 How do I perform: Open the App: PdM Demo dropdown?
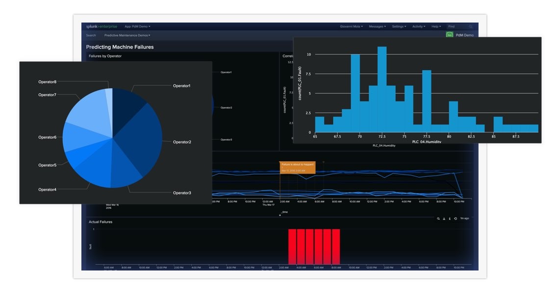pos(137,26)
